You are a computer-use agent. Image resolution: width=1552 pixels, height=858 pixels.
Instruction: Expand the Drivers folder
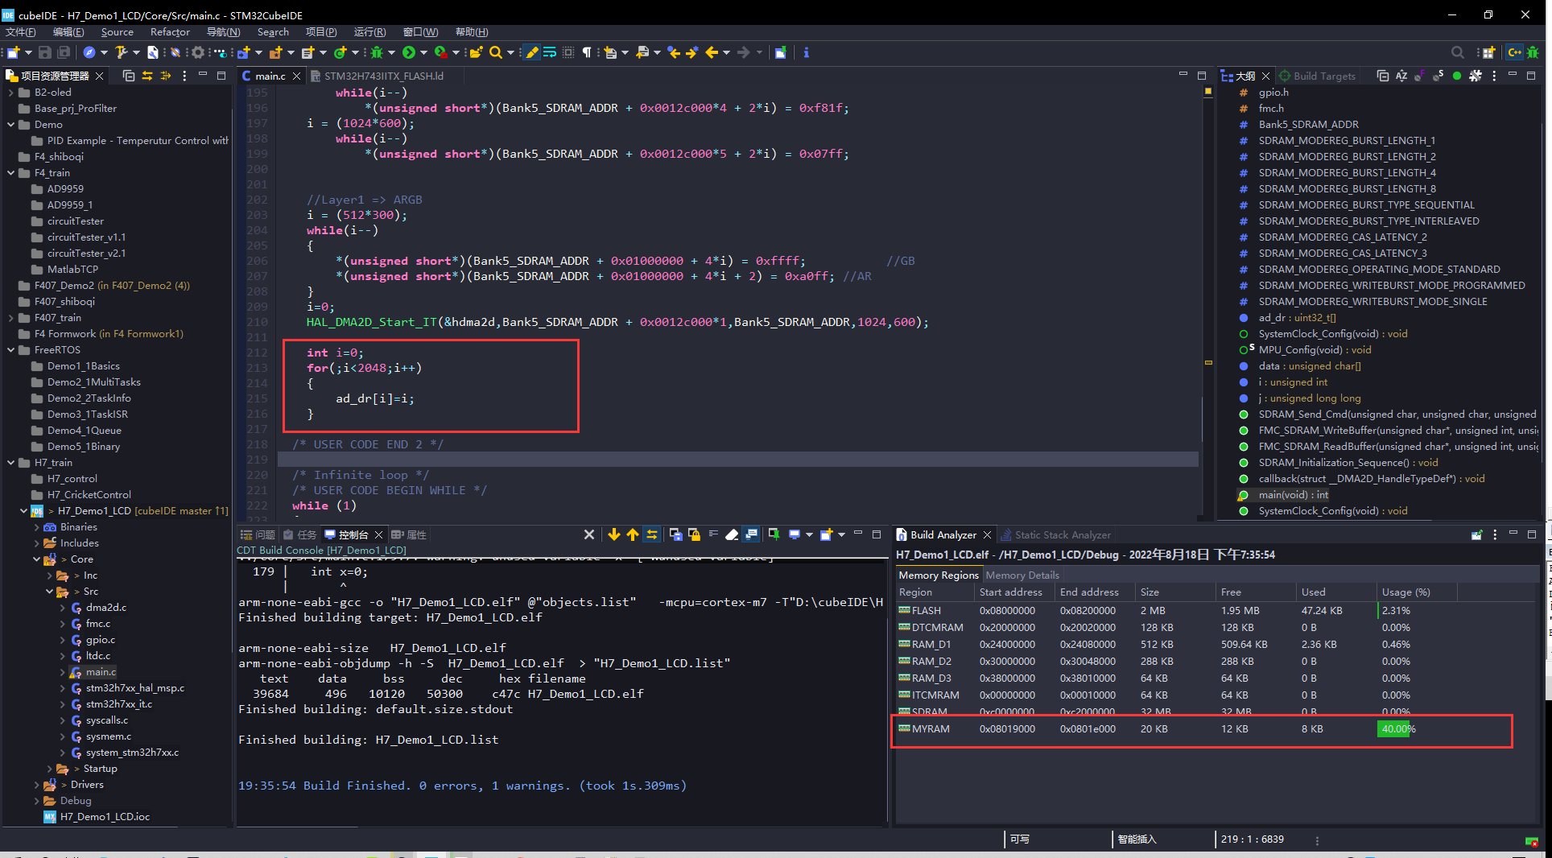(x=36, y=784)
